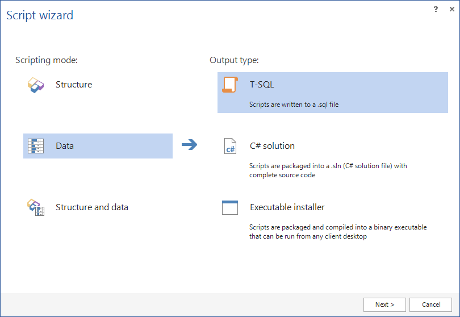Click the C# solution file icon
This screenshot has height=317, width=460.
point(230,146)
